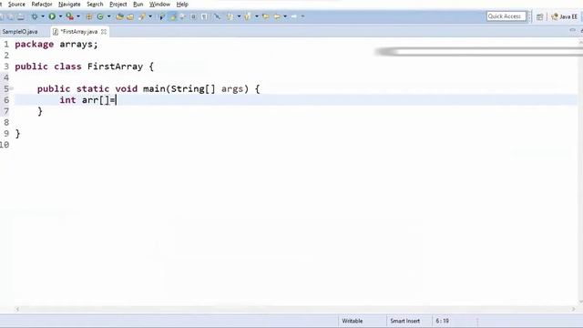This screenshot has height=328, width=583.
Task: Click the Forward navigation arrow icon
Action: pos(294,16)
